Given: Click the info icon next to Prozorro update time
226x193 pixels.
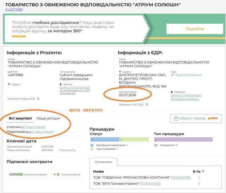Looking at the screenshot, I should tap(38, 99).
